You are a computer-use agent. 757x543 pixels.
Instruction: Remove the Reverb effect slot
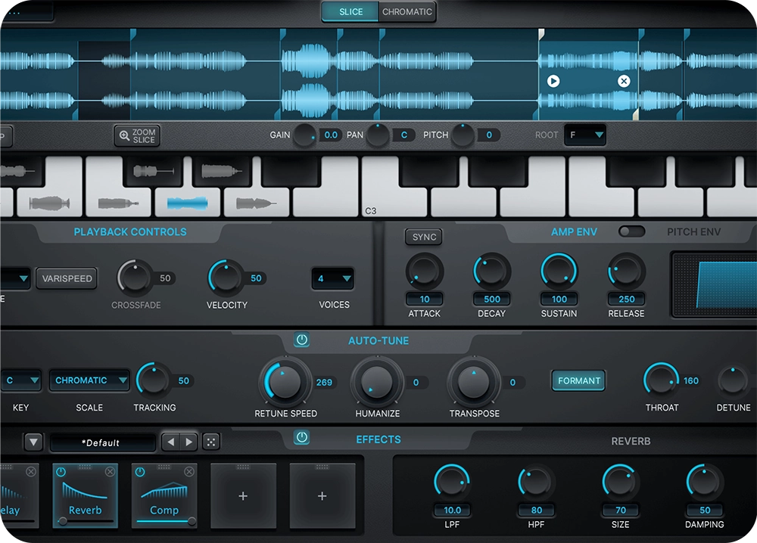click(x=110, y=472)
